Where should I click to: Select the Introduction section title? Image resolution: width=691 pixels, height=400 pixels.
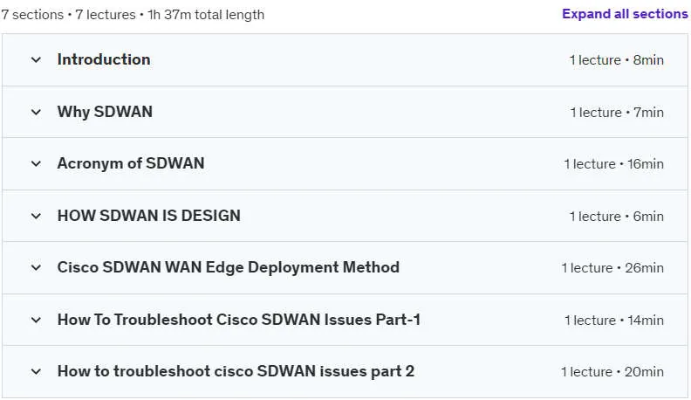(x=104, y=59)
